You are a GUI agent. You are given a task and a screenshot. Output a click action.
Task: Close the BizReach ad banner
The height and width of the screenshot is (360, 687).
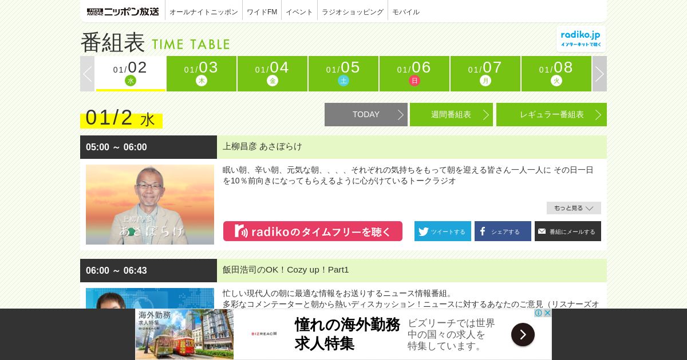[x=547, y=313]
